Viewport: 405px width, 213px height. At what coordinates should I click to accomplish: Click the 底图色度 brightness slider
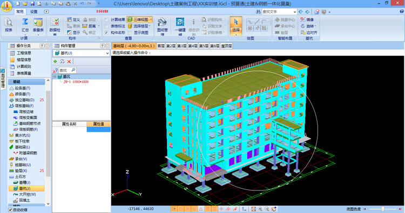383,209
